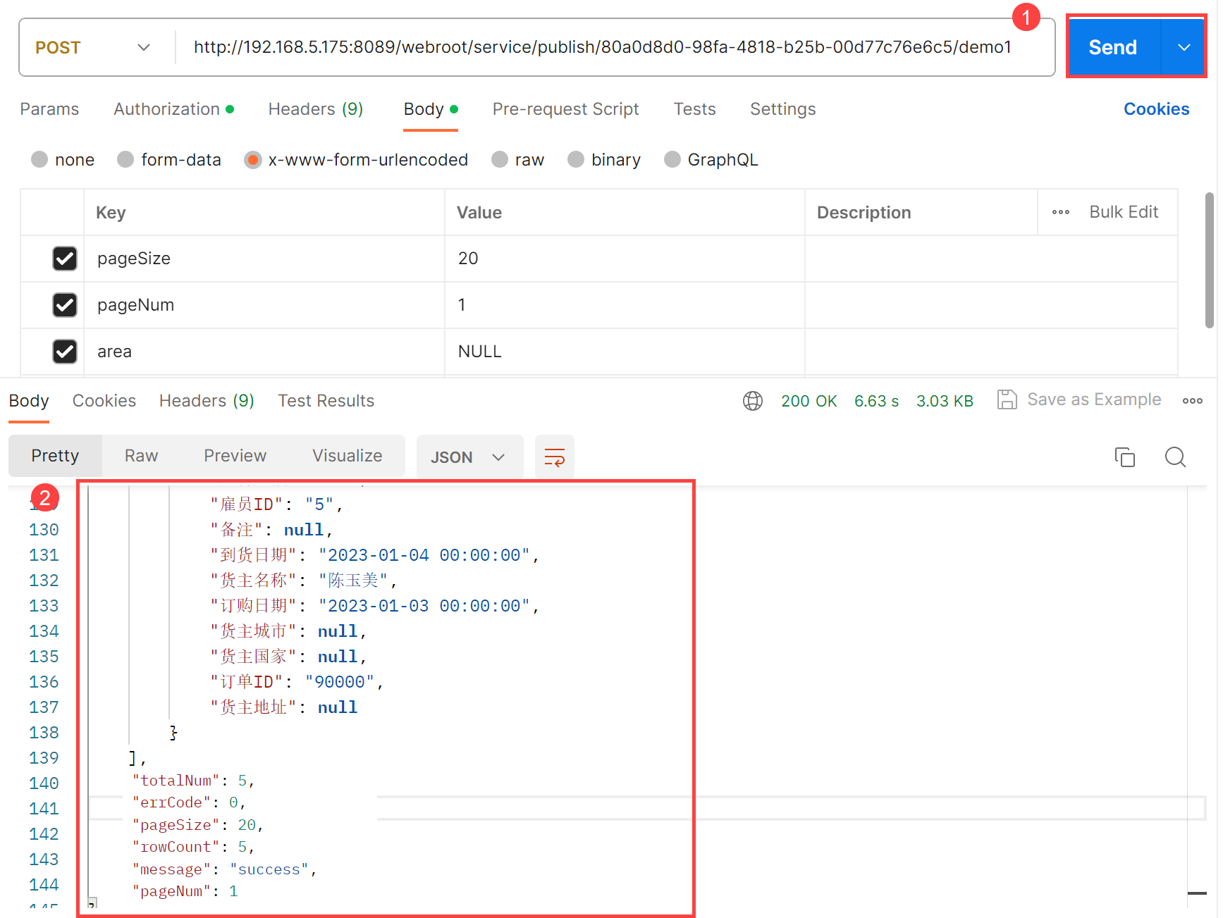This screenshot has width=1223, height=918.
Task: Uncheck the pageNum parameter checkbox
Action: click(65, 305)
